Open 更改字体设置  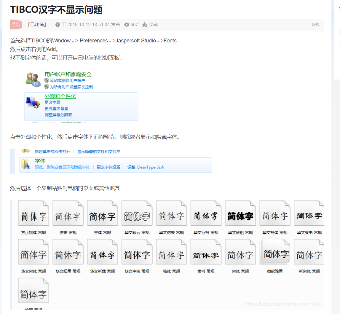pos(108,167)
